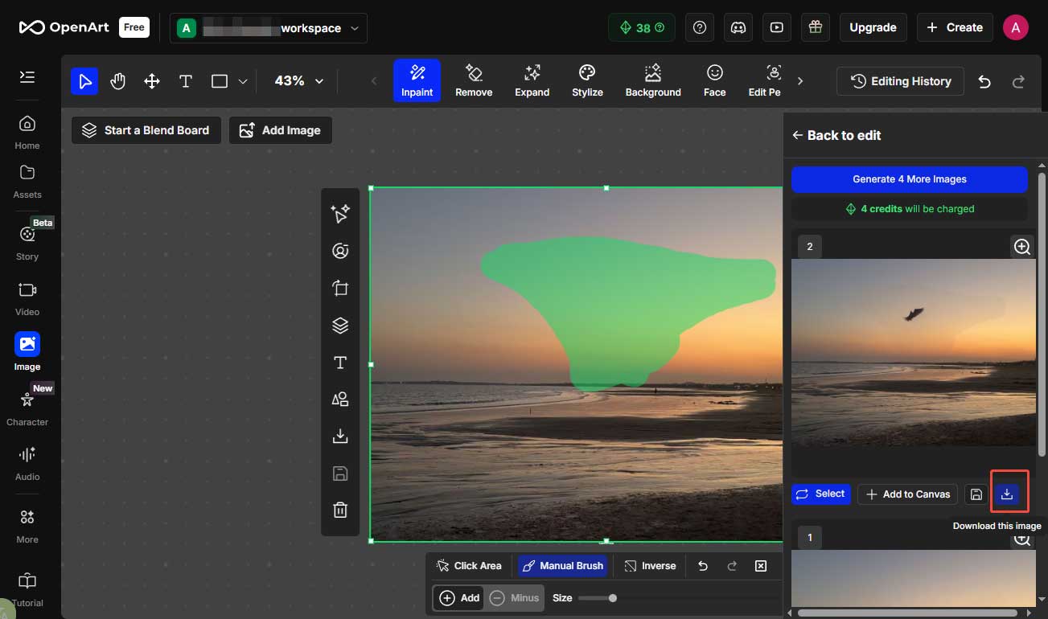
Task: Open the shape selector dropdown in the toolbar
Action: coord(244,80)
